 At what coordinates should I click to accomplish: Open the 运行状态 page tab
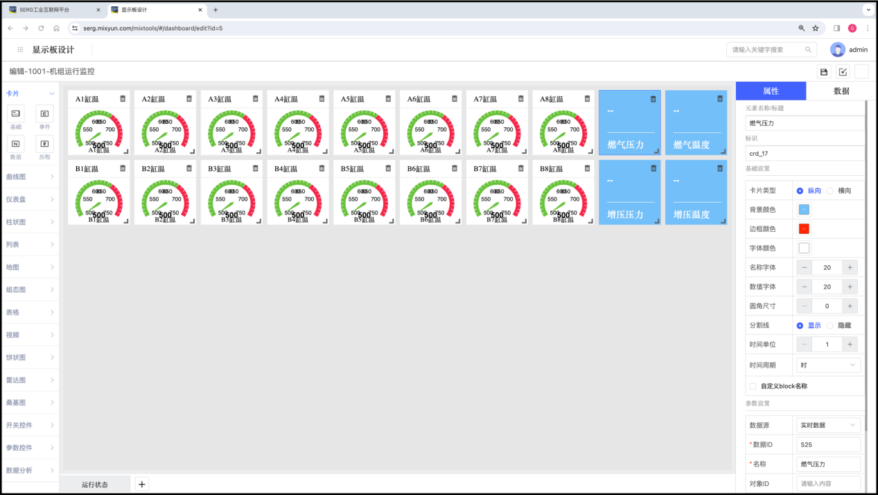(x=95, y=485)
